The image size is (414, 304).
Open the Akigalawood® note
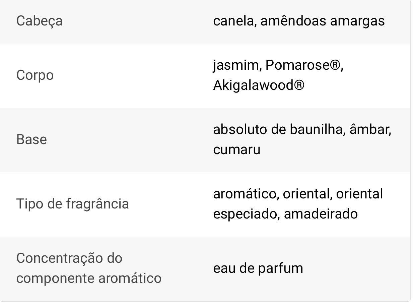coord(259,85)
